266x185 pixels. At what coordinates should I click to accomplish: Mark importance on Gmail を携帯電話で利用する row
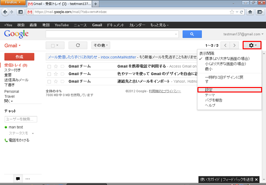(62, 66)
